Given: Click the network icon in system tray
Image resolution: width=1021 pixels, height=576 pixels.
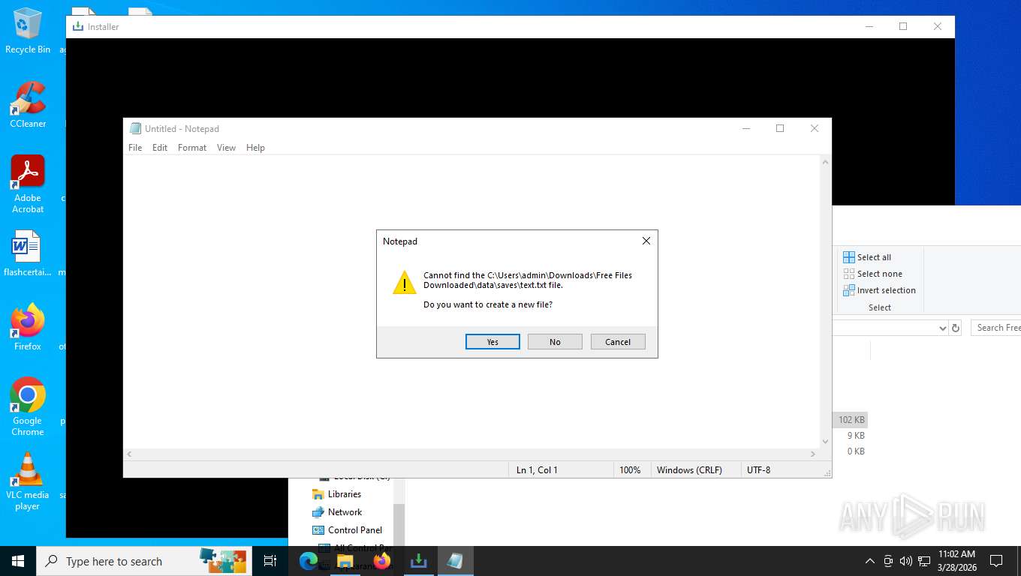Looking at the screenshot, I should (x=924, y=561).
